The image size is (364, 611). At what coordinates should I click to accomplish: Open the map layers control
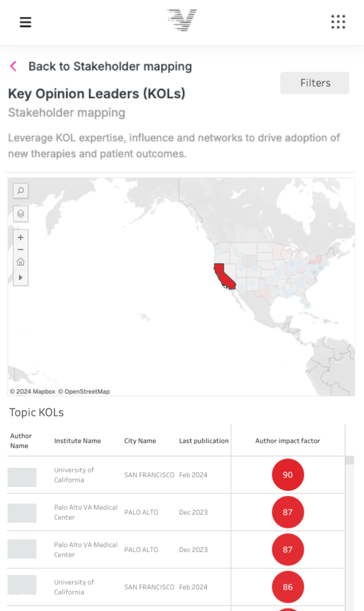(x=21, y=213)
